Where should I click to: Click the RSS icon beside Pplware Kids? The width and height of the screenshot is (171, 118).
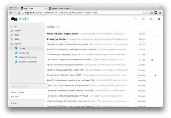(16, 53)
